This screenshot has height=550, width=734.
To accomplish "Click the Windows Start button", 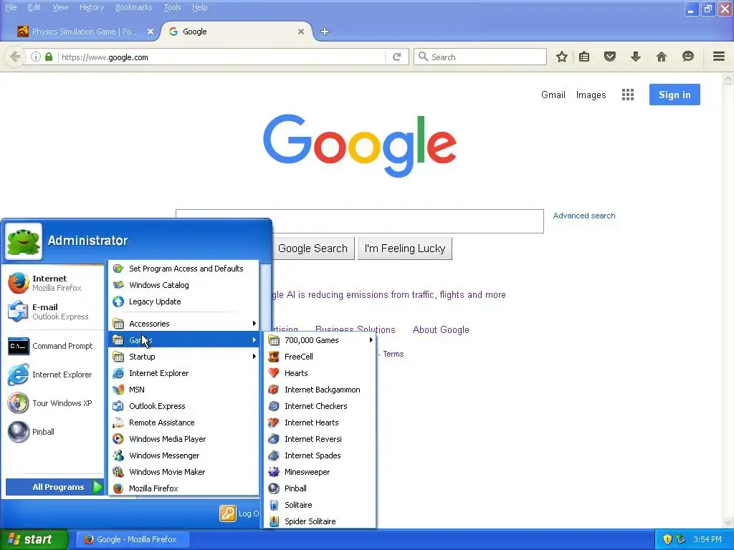I will [34, 539].
